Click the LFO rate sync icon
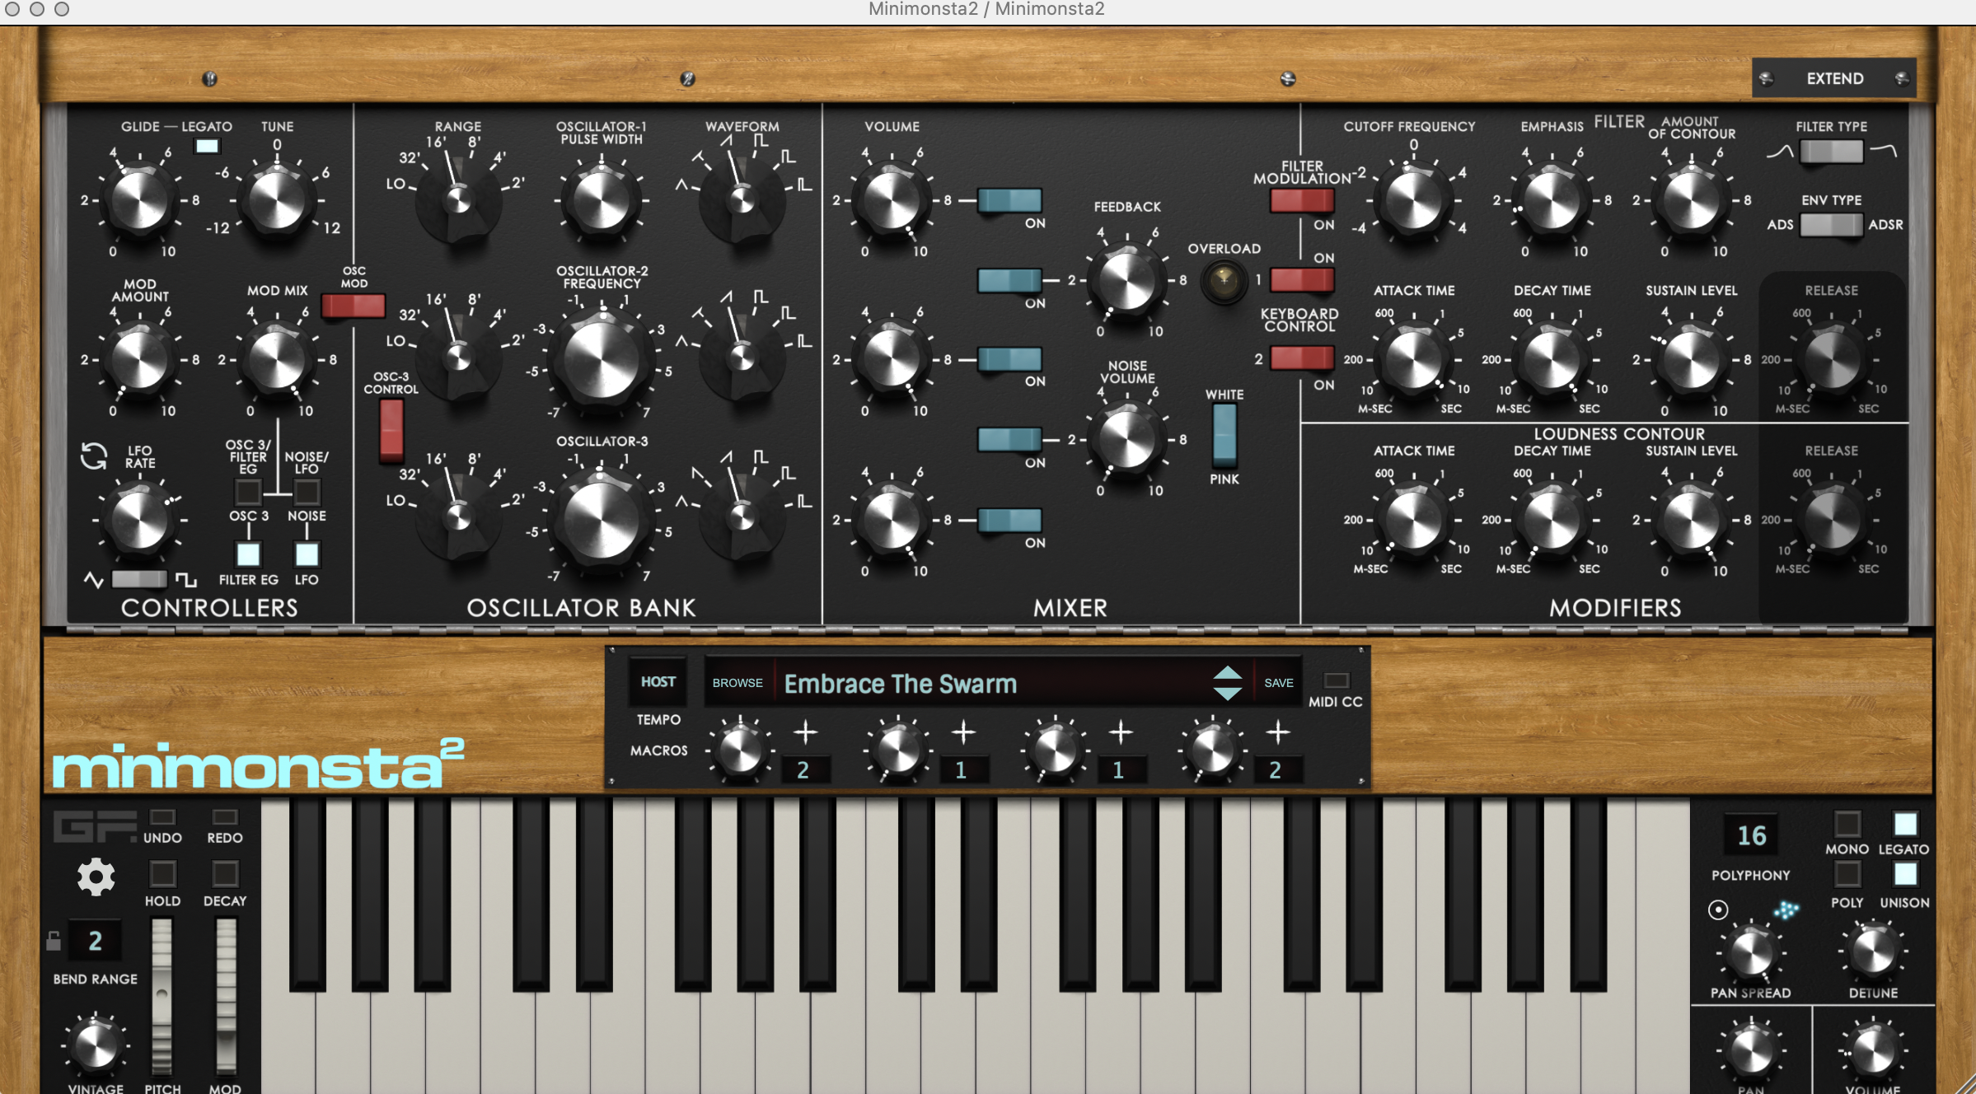The height and width of the screenshot is (1094, 1976). click(x=93, y=456)
